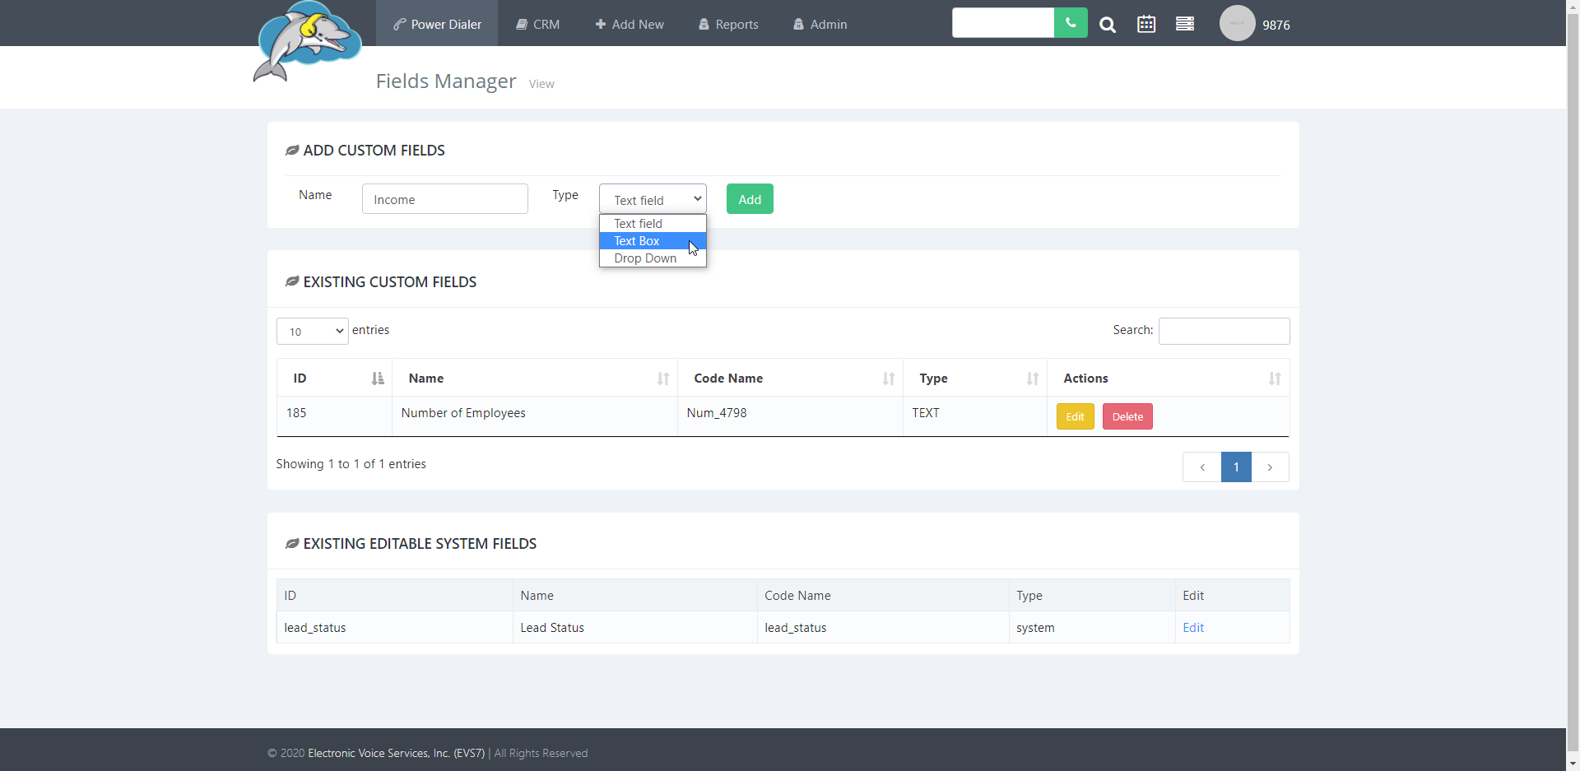
Task: Open the Power Dialer menu
Action: pos(437,24)
